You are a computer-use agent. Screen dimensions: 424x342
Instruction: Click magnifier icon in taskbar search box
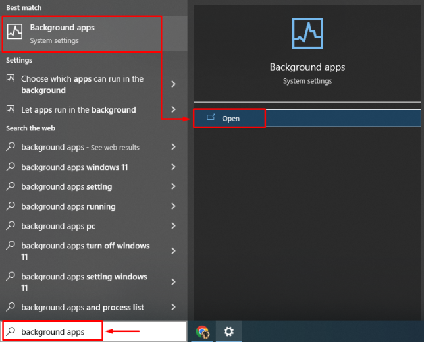click(x=11, y=331)
